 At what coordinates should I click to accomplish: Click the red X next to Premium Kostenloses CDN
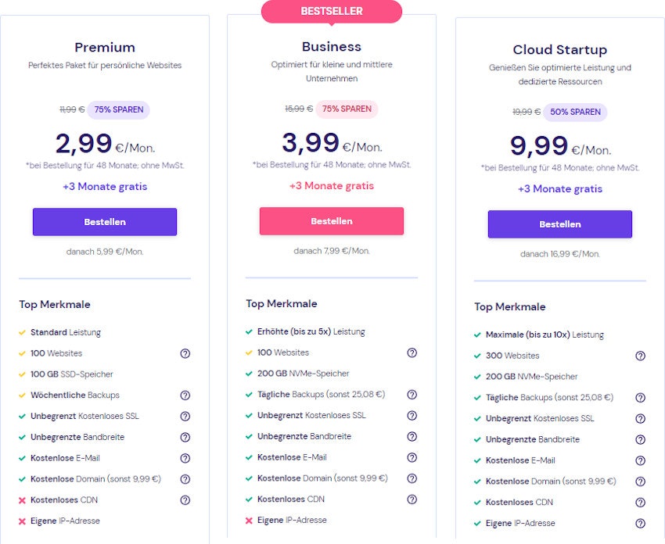(x=23, y=499)
